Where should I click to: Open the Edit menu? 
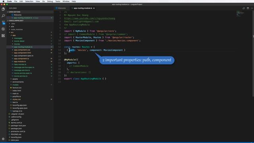[21, 1]
